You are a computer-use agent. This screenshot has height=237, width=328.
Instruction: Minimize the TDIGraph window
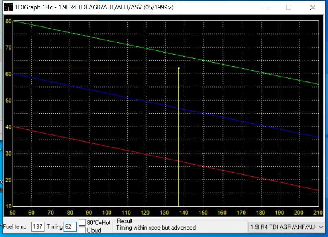(x=265, y=7)
